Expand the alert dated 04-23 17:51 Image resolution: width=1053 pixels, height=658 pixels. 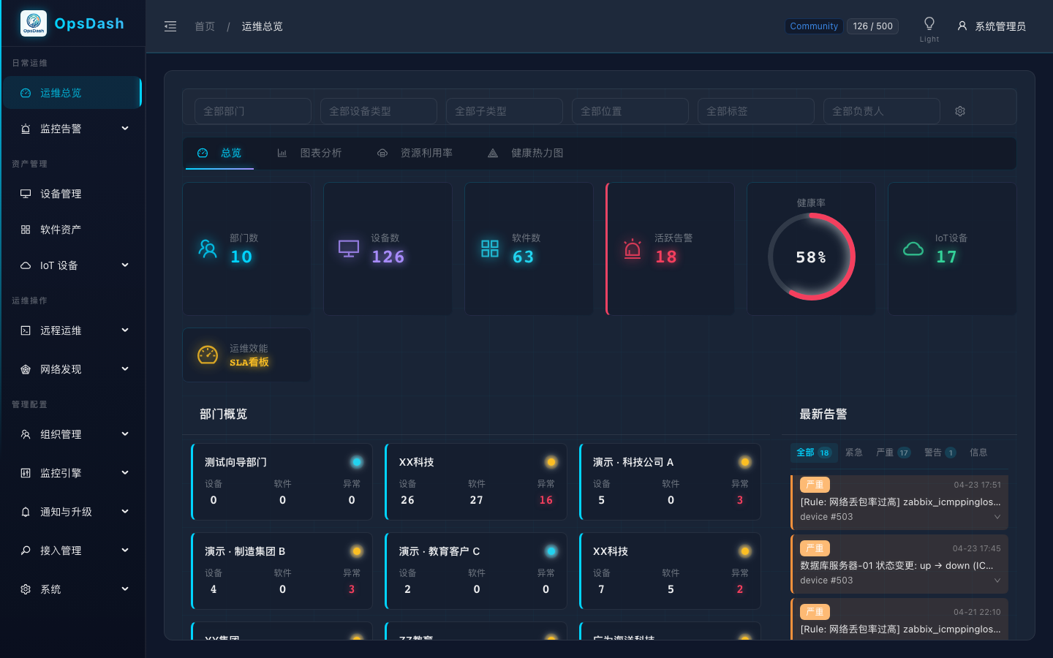(x=997, y=517)
